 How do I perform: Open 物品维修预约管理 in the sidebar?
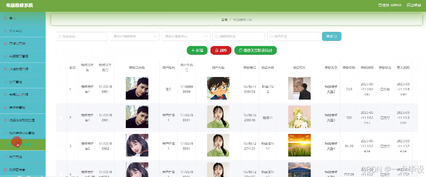click(x=23, y=120)
